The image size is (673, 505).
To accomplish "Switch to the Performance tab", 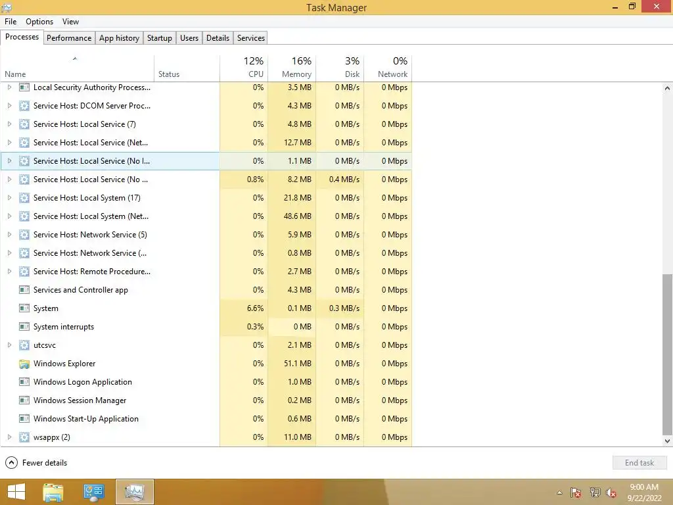I will point(69,37).
